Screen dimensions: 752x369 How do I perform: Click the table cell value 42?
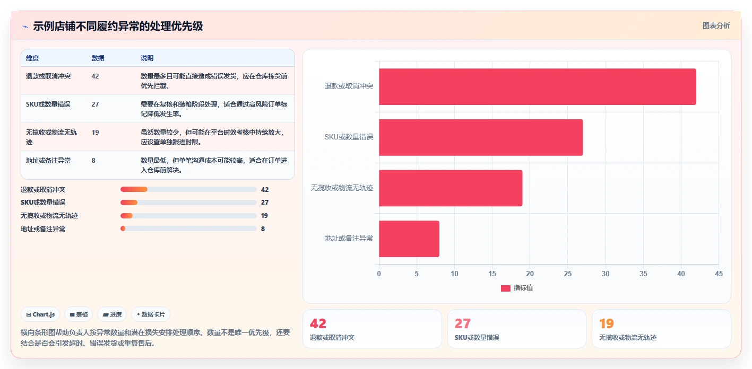[95, 76]
